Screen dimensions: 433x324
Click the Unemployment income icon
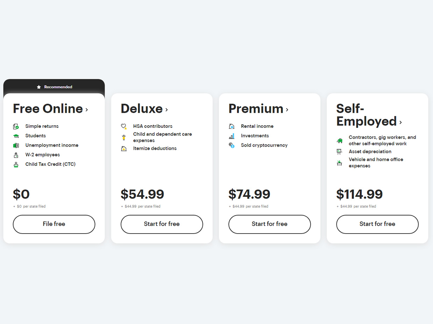pos(16,145)
